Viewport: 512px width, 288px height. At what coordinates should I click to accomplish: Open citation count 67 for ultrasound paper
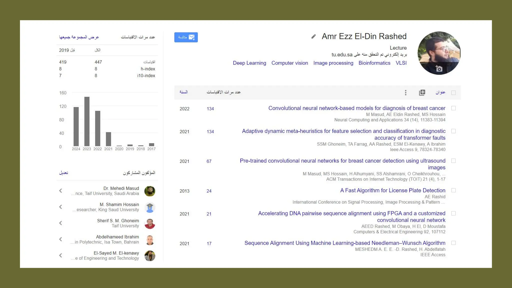pos(209,161)
